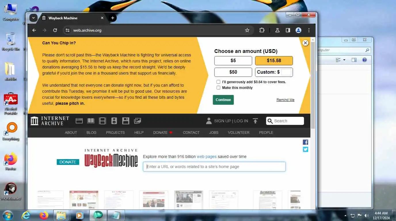396x221 pixels.
Task: Open the tab search dropdown arrow
Action: coord(33,18)
